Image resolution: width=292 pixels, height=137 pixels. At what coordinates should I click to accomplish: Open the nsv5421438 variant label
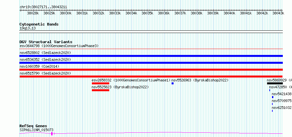coord(282,94)
